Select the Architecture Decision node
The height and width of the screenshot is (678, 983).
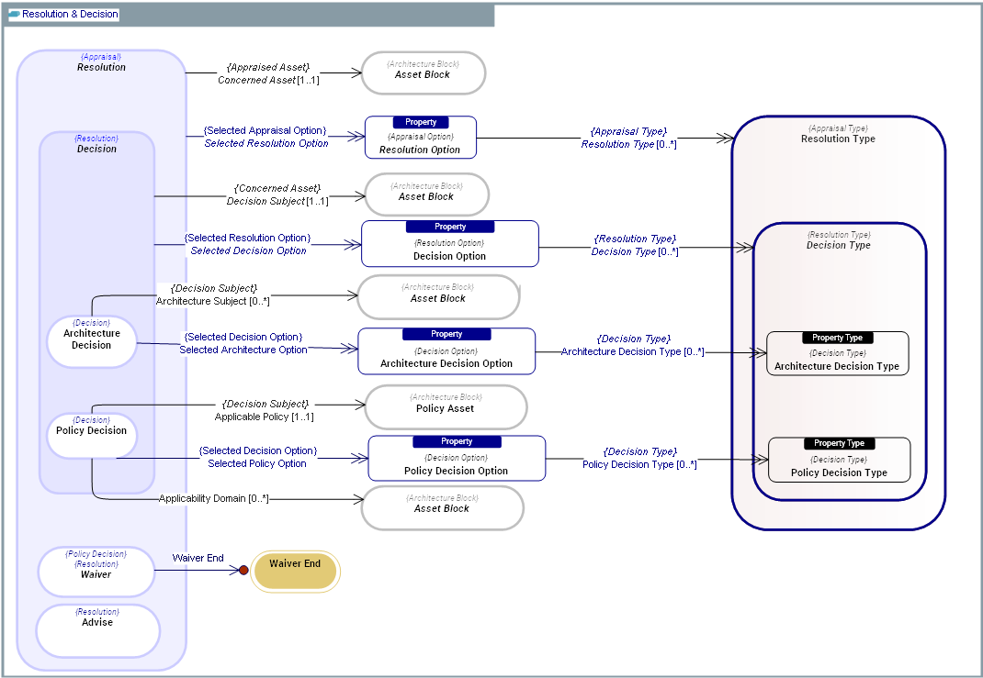point(92,340)
